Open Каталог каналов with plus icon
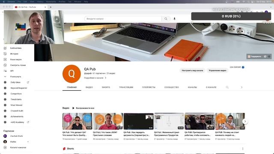Image resolution: width=274 pixels, height=154 pixels. 18,148
